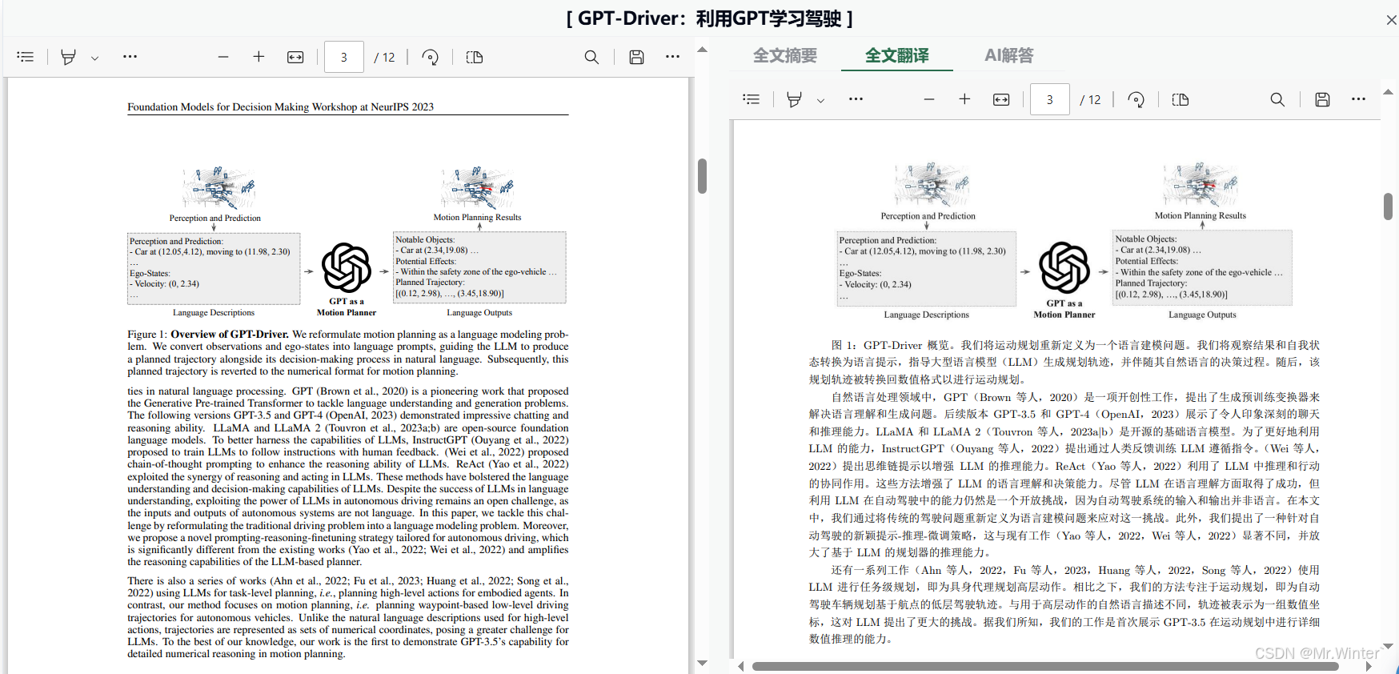Click the right 'Motion Planning Results' scene image
Image resolution: width=1399 pixels, height=674 pixels.
1201,185
